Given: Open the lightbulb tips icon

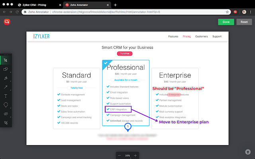Looking at the screenshot, I should [248, 152].
